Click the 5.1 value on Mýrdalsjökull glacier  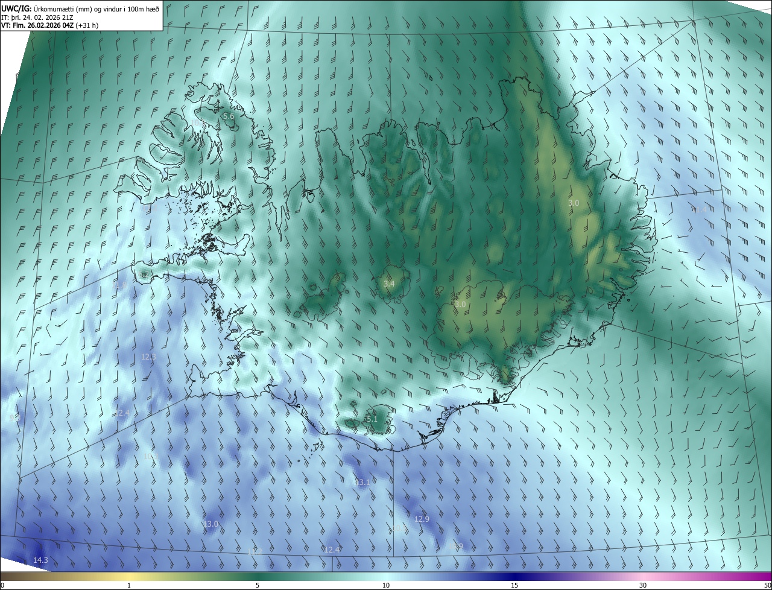coord(372,419)
